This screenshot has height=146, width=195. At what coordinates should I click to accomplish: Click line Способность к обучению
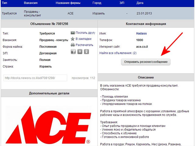pyautogui.click(x=119, y=133)
